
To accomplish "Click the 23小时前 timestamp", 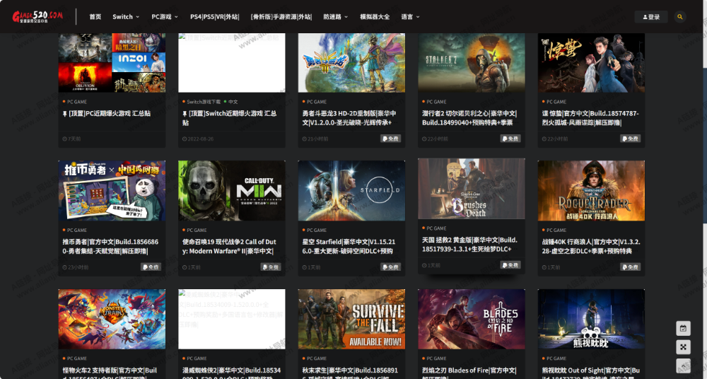I will pos(76,267).
